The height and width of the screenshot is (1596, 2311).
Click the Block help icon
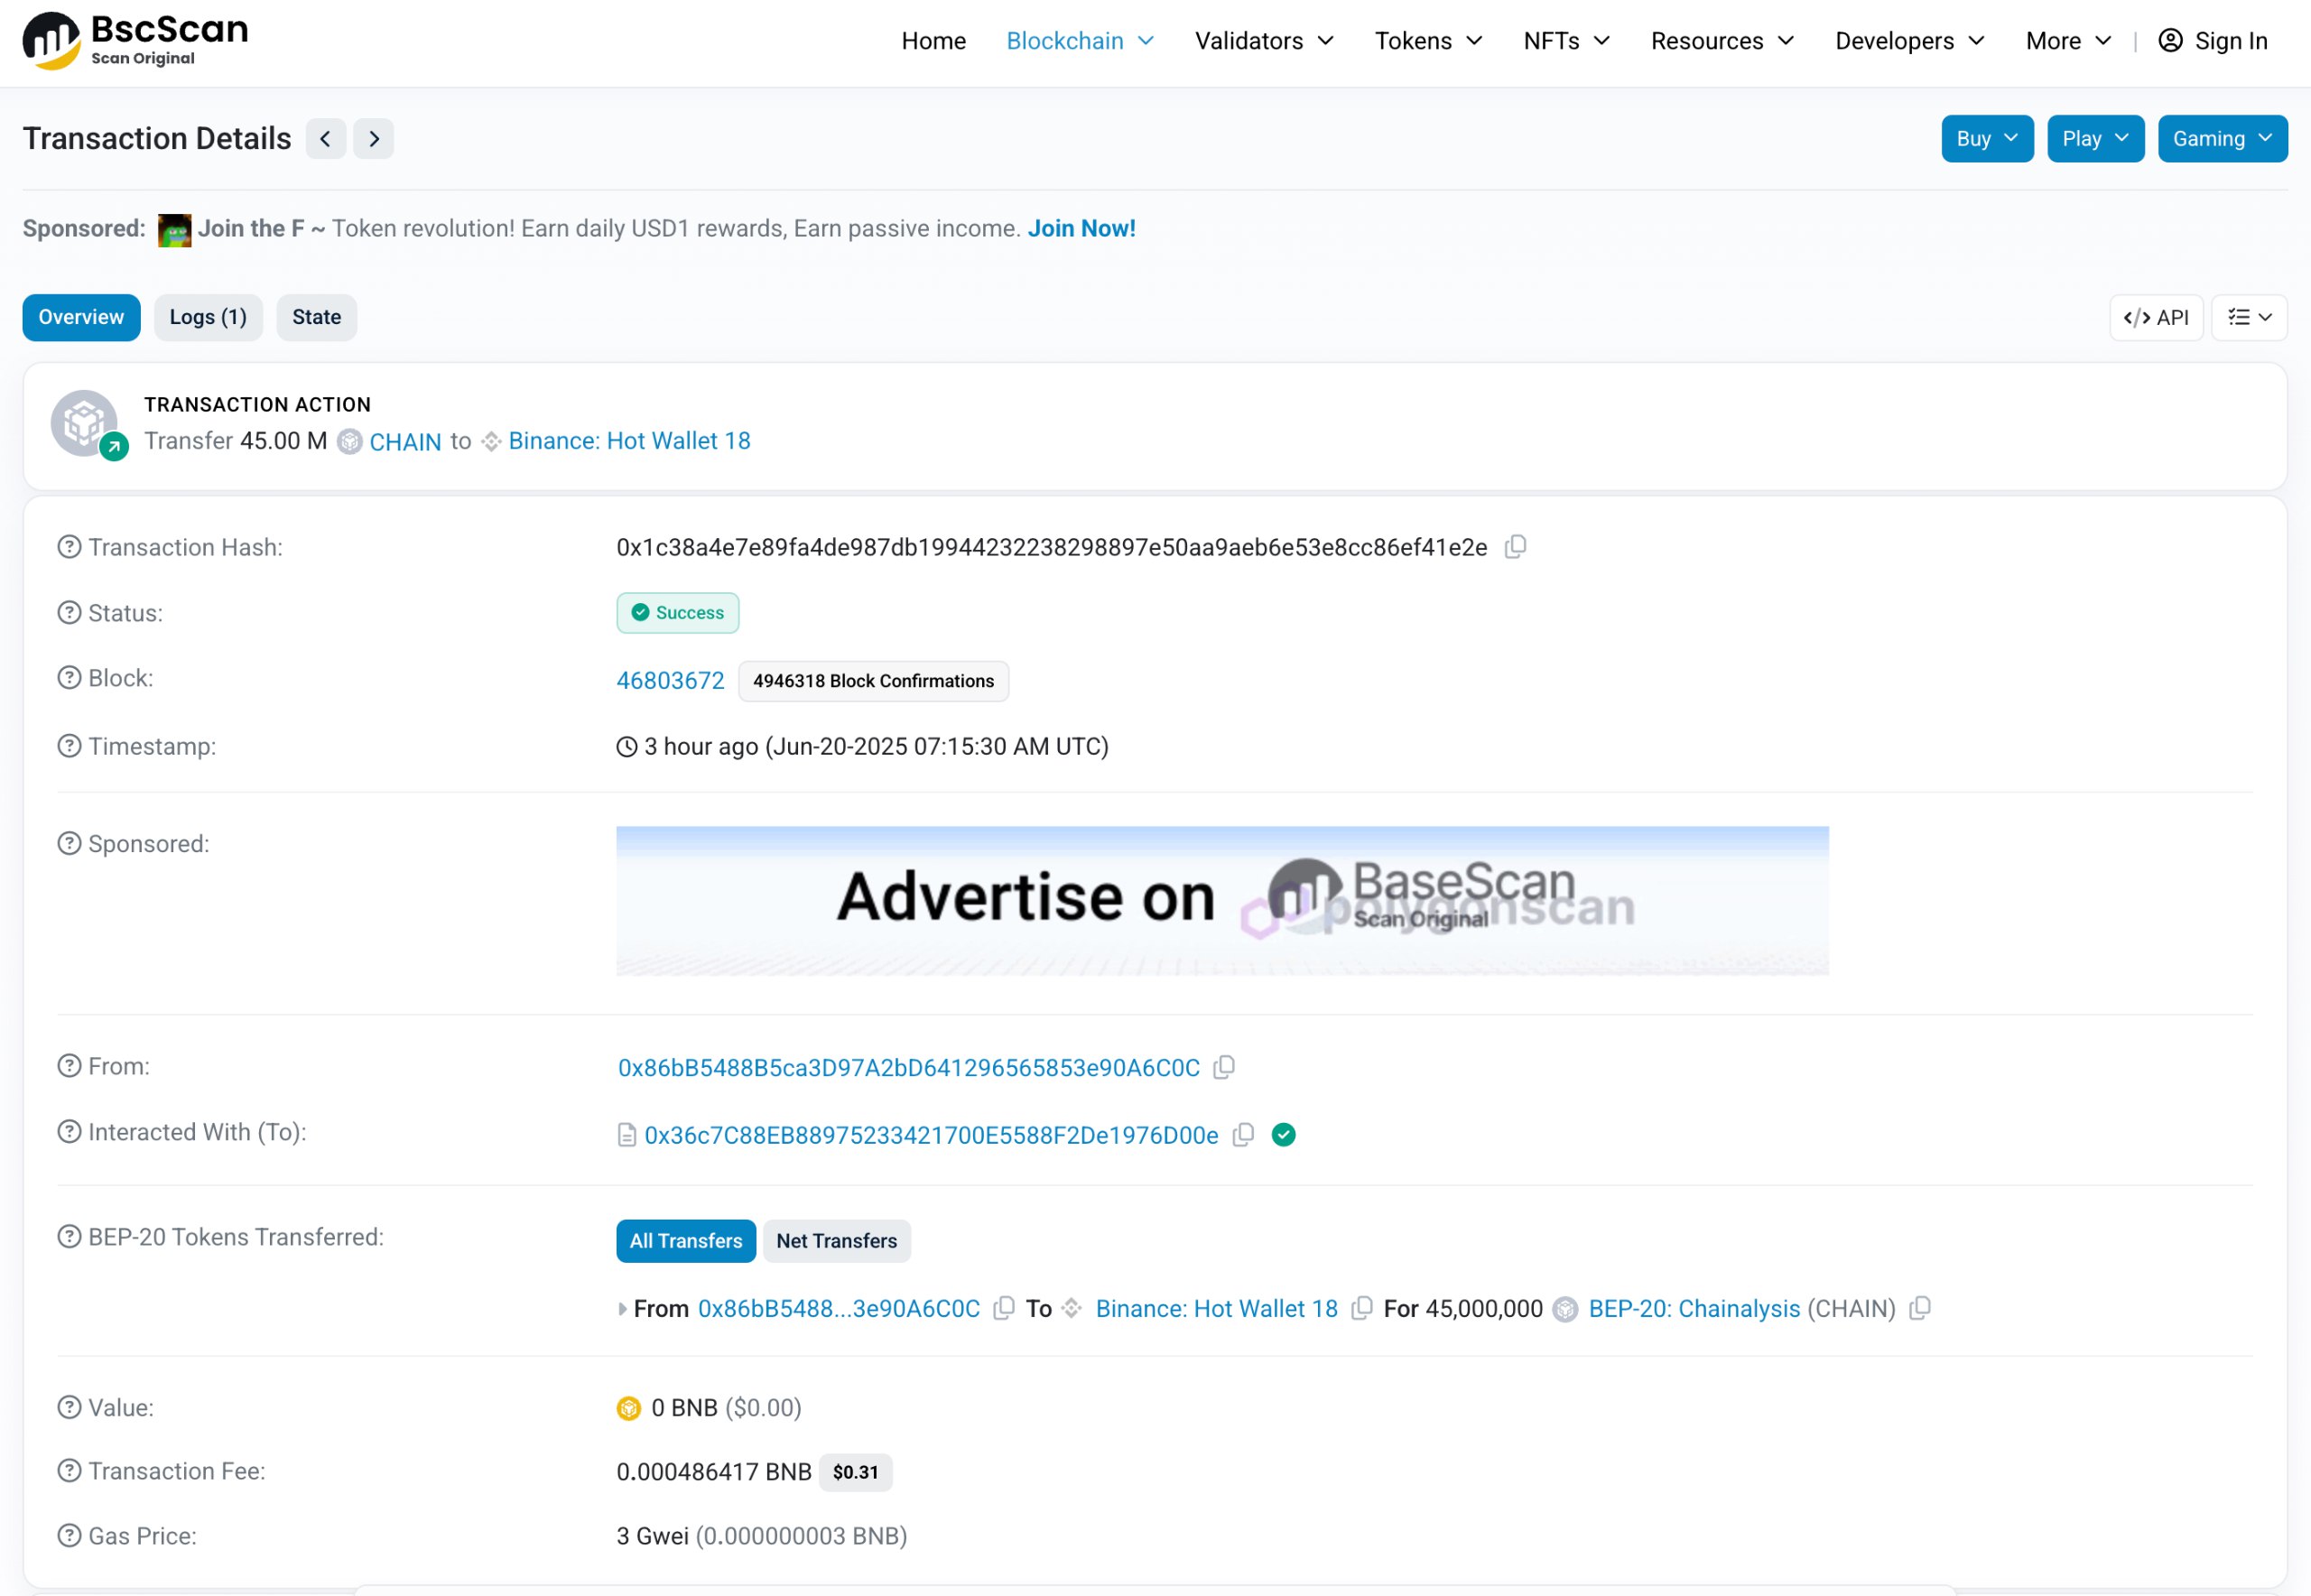pos(69,678)
